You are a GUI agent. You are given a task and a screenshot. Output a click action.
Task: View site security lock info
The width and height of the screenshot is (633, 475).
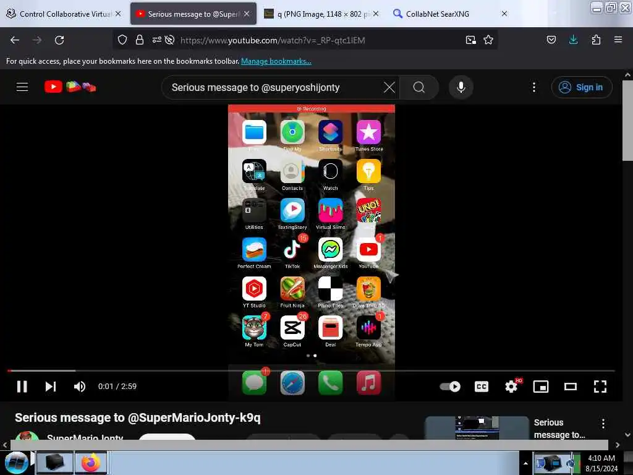pyautogui.click(x=140, y=40)
